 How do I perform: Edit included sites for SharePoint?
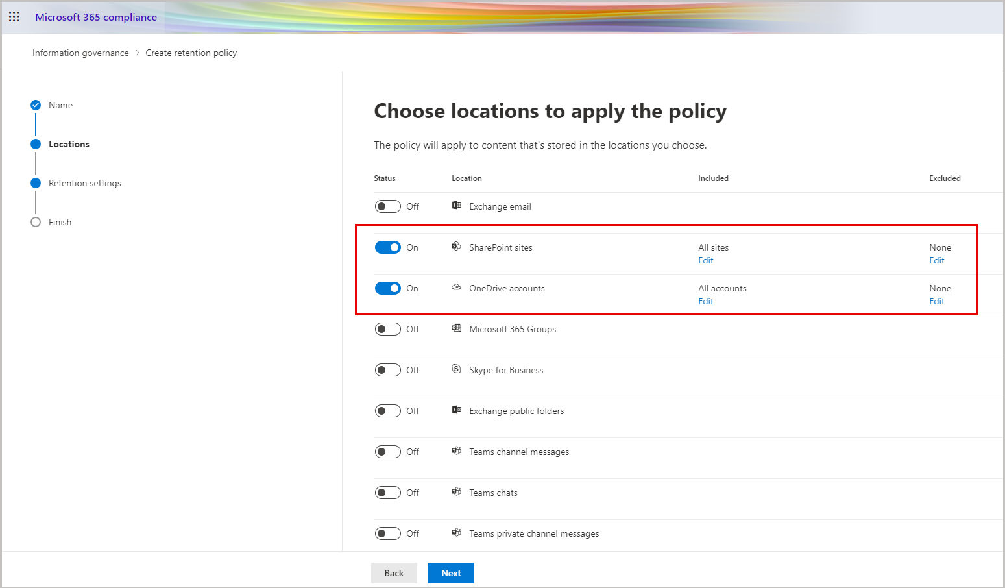pyautogui.click(x=705, y=260)
